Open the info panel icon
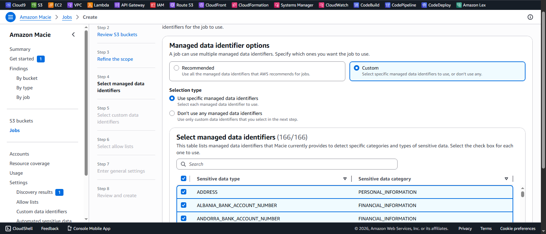 pyautogui.click(x=530, y=17)
